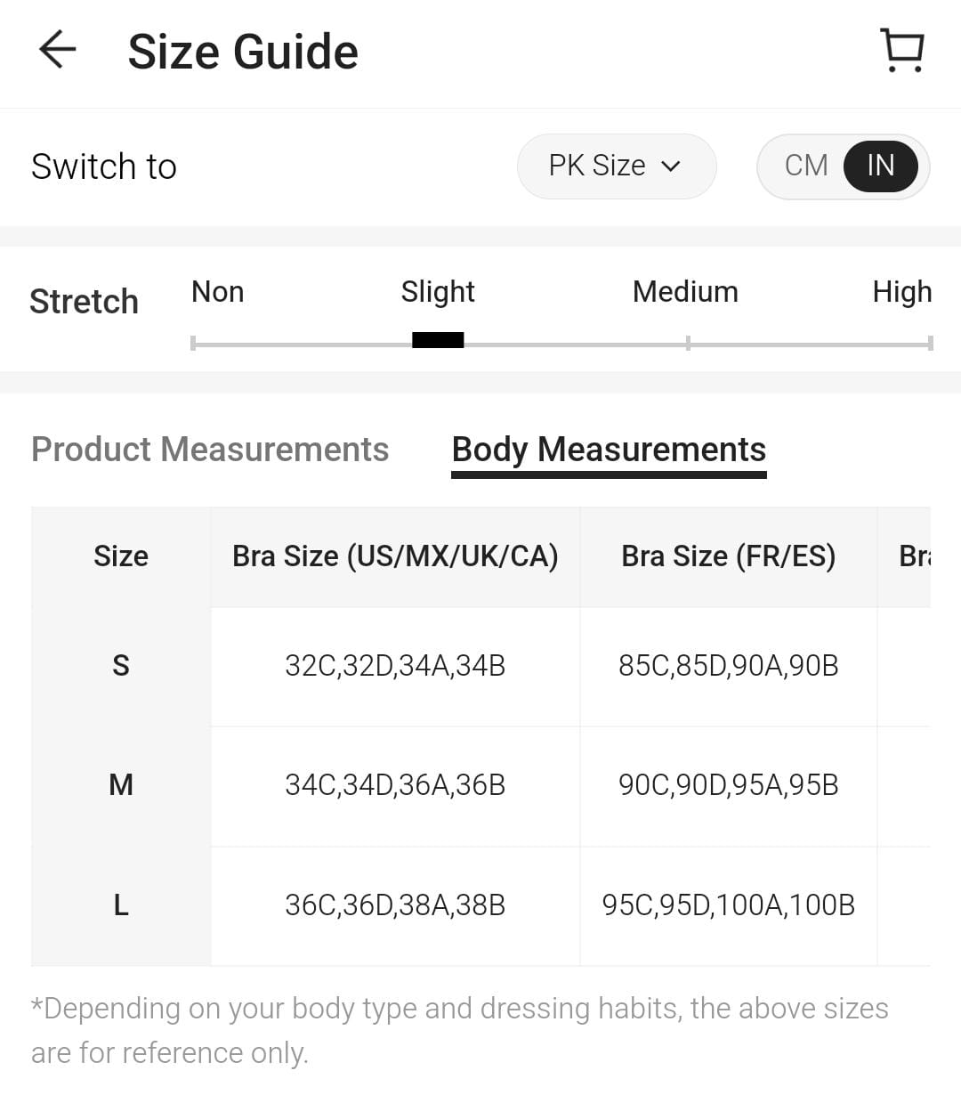961x1095 pixels.
Task: Select Body Measurements tab
Action: point(609,450)
